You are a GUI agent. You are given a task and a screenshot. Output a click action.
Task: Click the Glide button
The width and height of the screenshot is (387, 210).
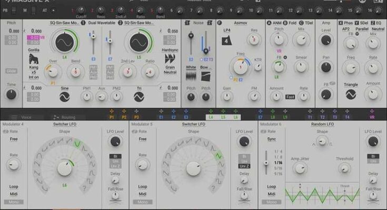(x=11, y=71)
